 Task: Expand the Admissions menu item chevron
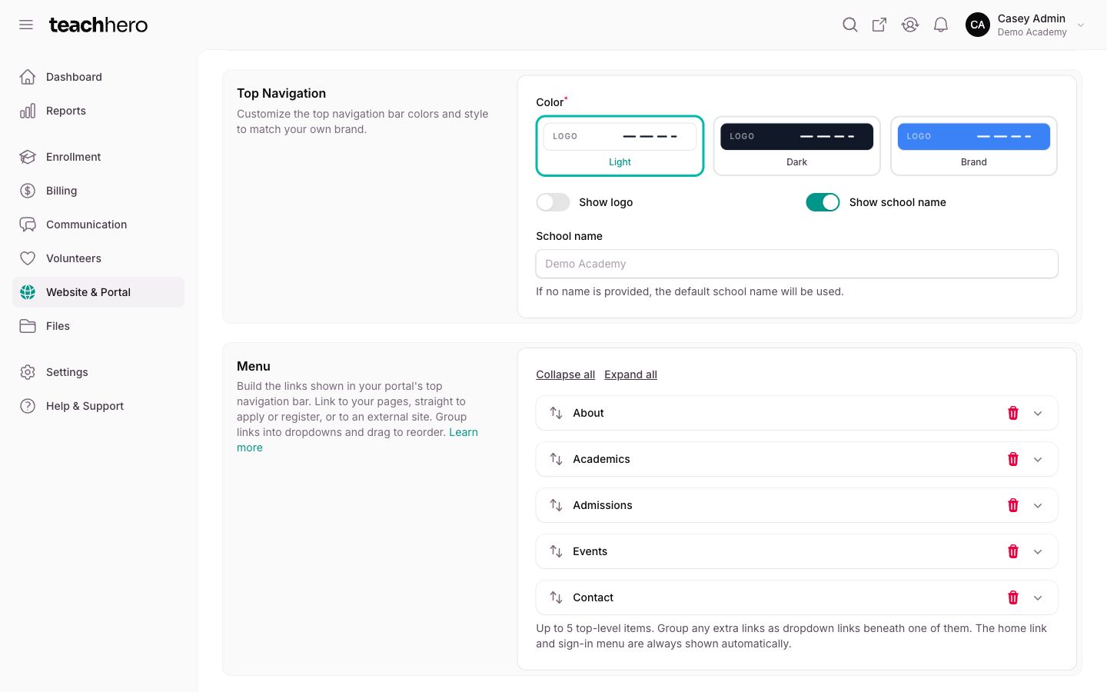coord(1038,505)
